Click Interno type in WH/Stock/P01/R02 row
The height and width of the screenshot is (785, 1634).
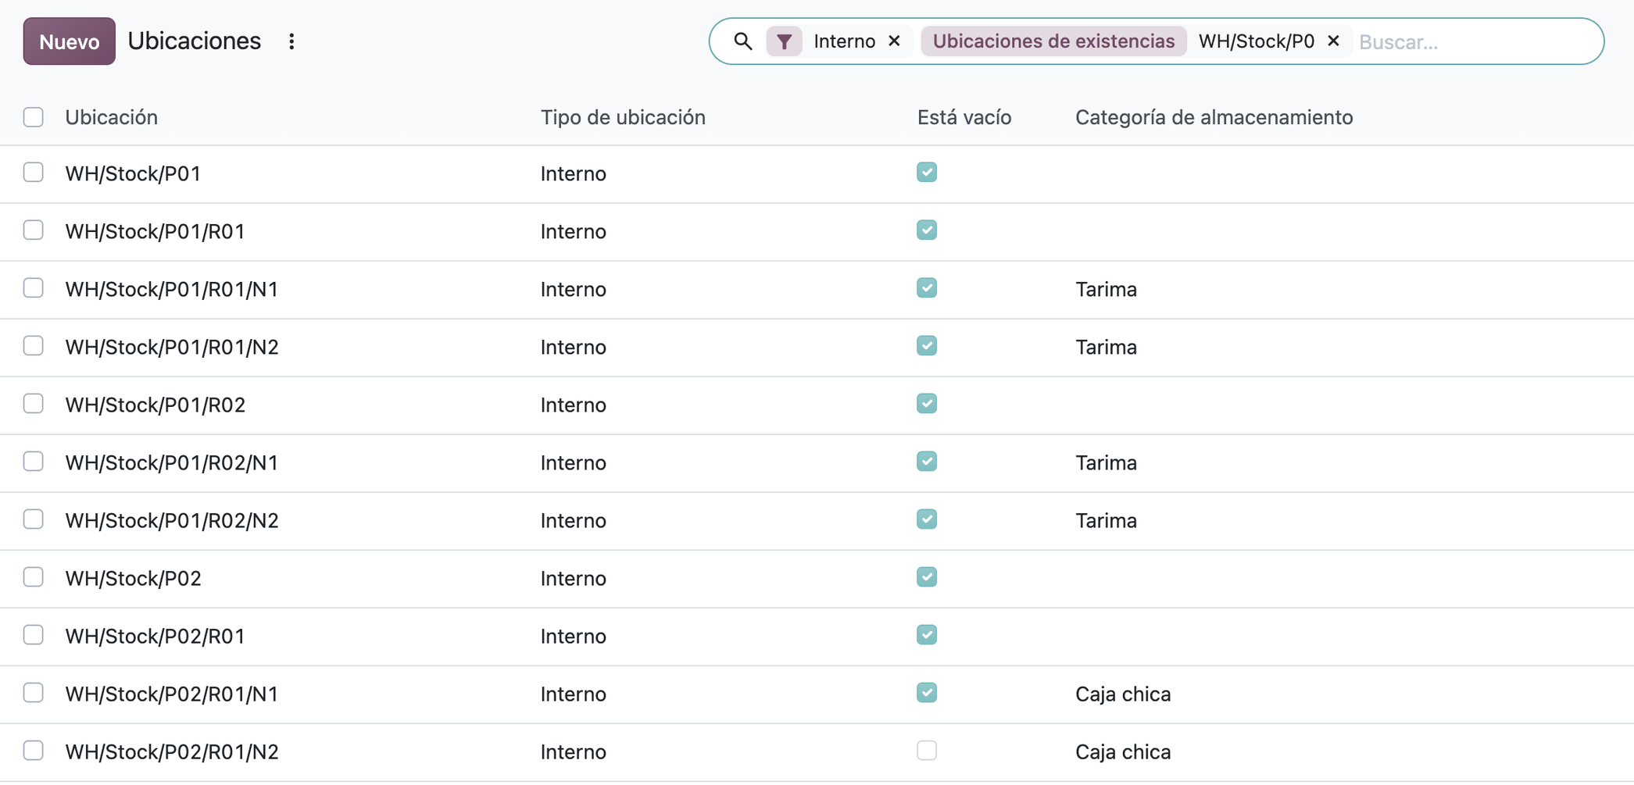tap(574, 405)
